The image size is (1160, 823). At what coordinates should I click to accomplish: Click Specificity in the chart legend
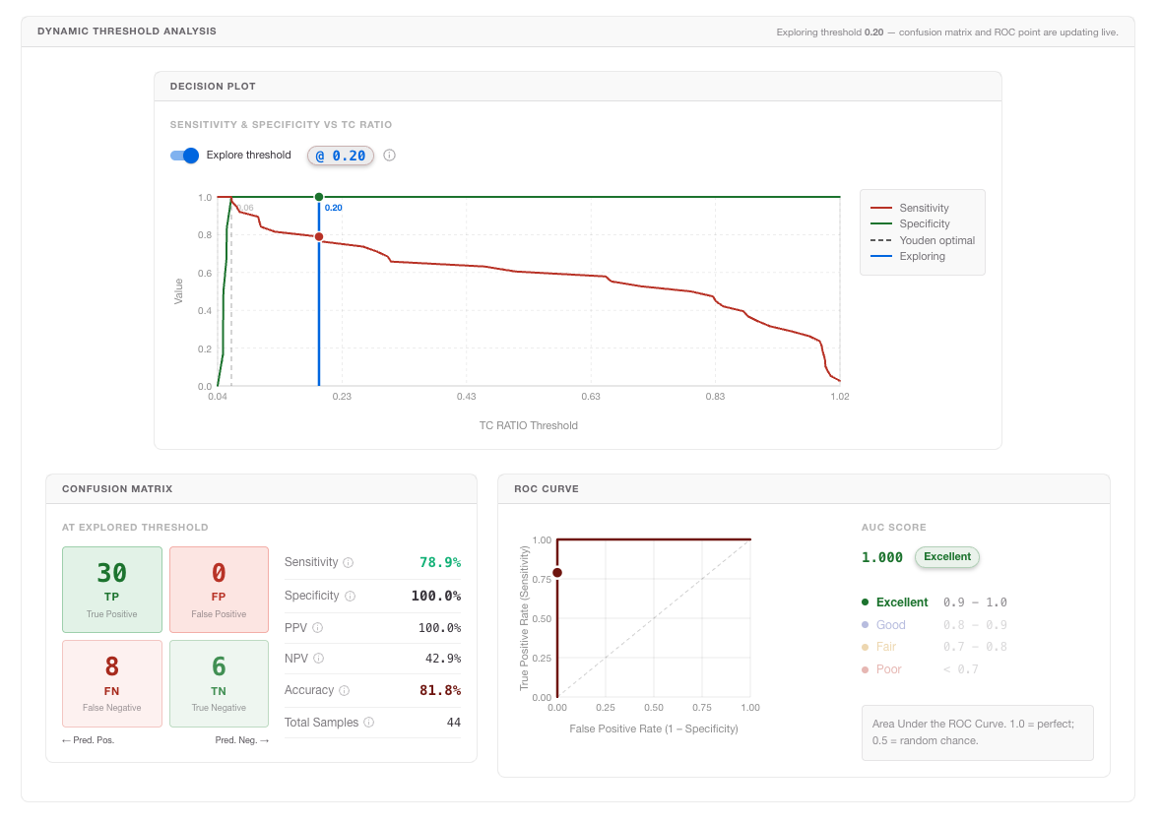[910, 224]
